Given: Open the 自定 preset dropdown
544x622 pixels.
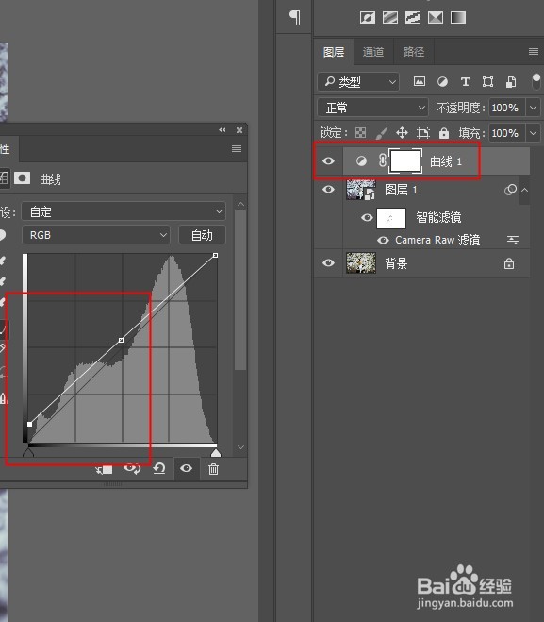Looking at the screenshot, I should pos(124,211).
